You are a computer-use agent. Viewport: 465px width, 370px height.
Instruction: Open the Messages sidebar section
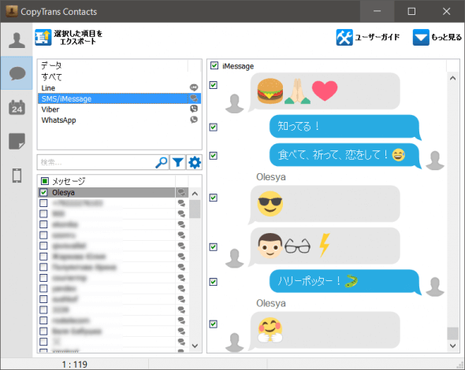17,73
